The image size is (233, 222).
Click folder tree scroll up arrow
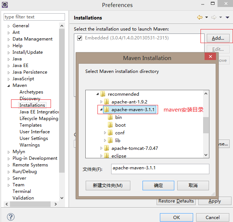tap(206, 94)
